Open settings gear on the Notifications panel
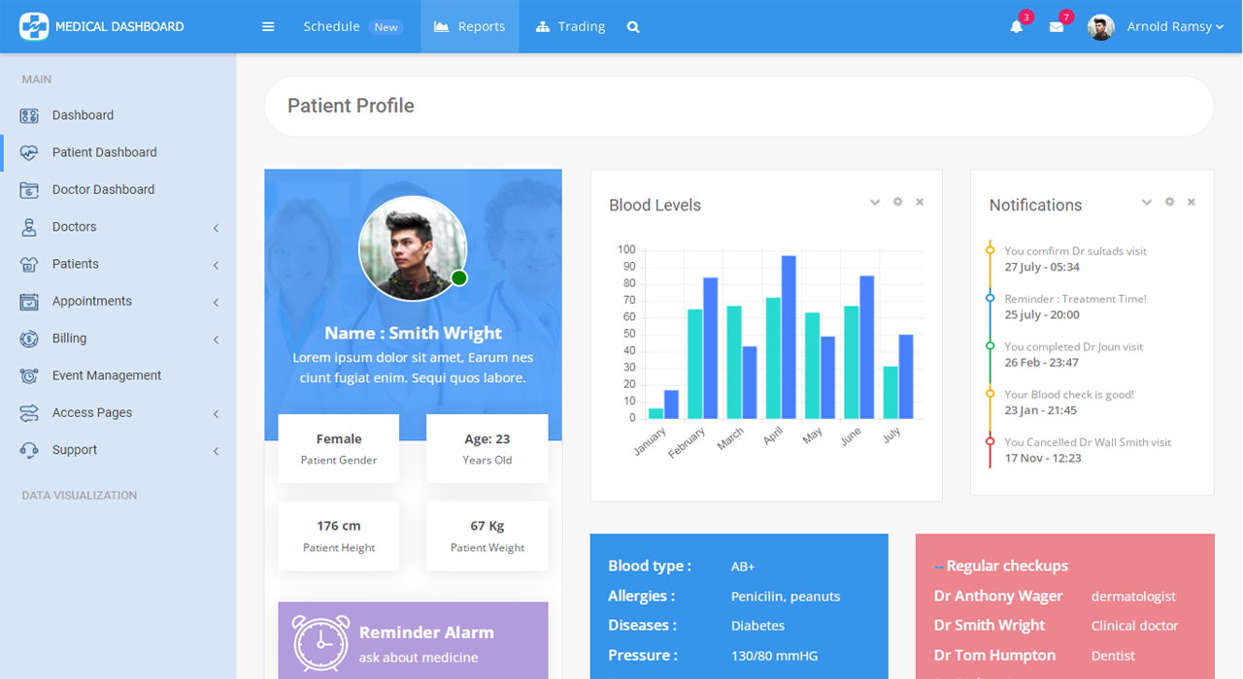Viewport: 1243px width, 679px height. (1168, 201)
